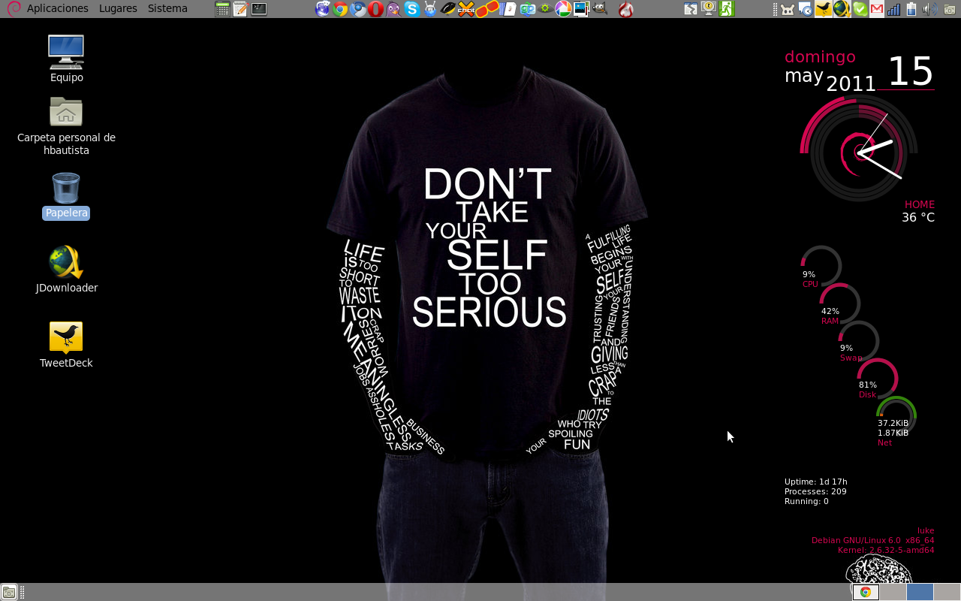Launch Google Chrome from the top panel
Viewport: 961px width, 601px height.
(341, 9)
